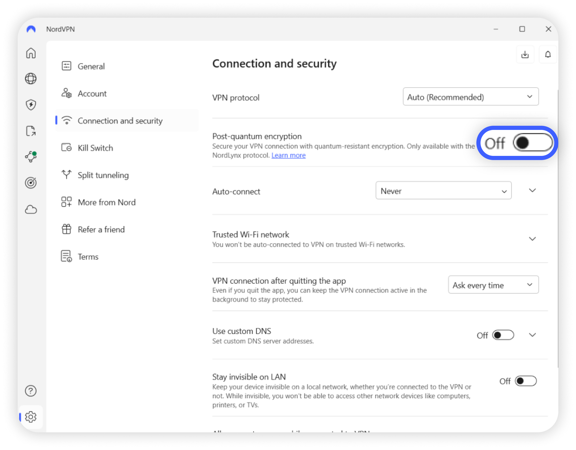Turn on Use custom DNS toggle
Screen dimensions: 576x450
click(x=503, y=335)
